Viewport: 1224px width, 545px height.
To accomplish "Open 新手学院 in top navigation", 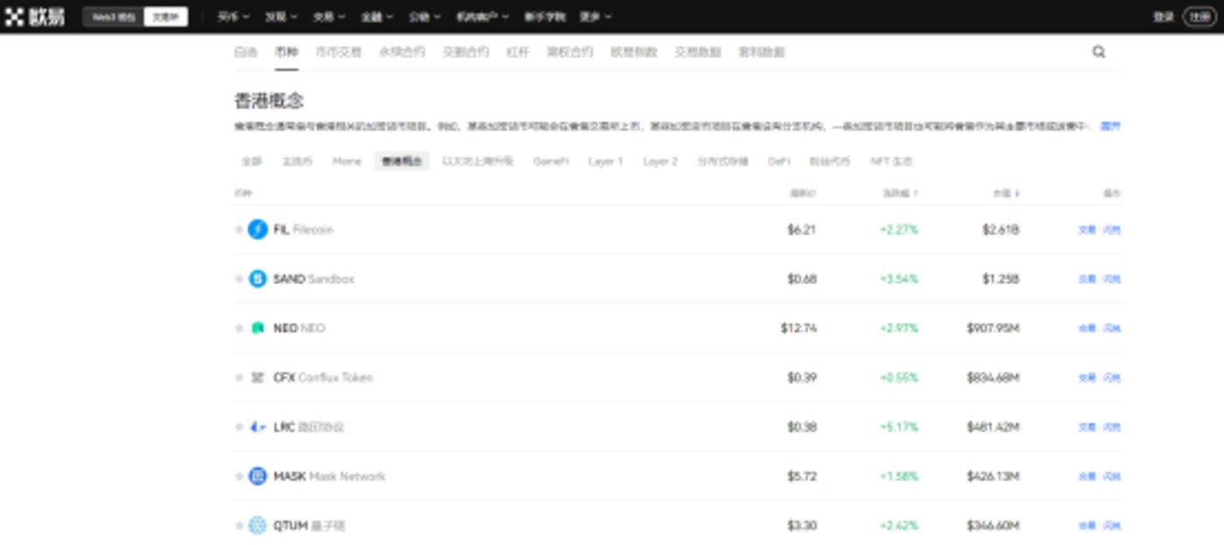I will (x=545, y=17).
